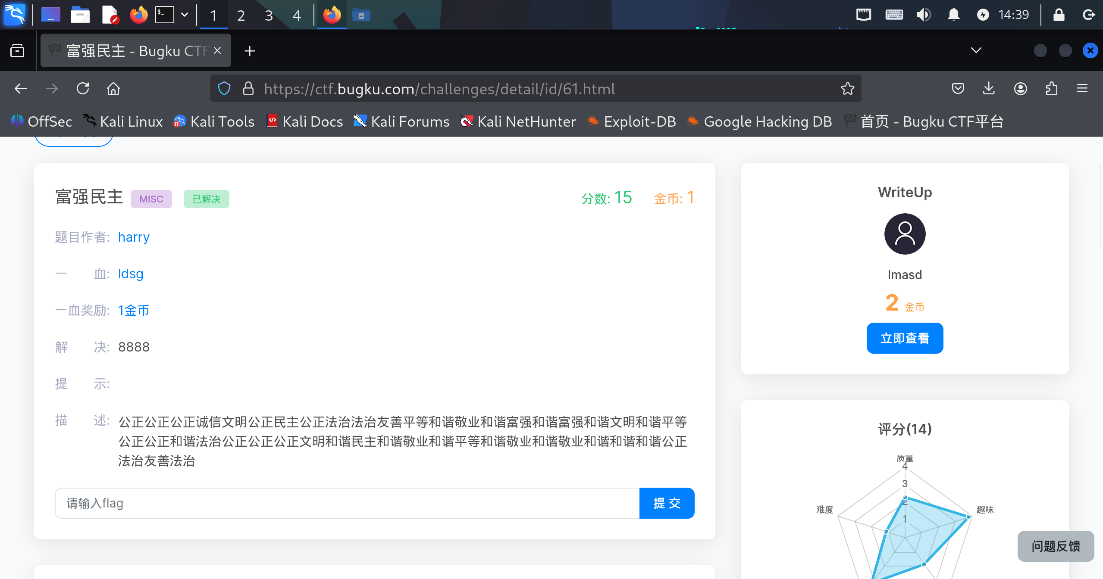Focus the Firefox window in taskbar
Viewport: 1103px width, 579px height.
click(332, 15)
